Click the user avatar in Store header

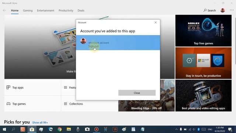(223, 10)
